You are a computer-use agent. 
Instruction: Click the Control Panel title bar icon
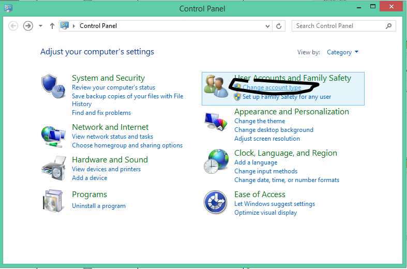point(8,8)
